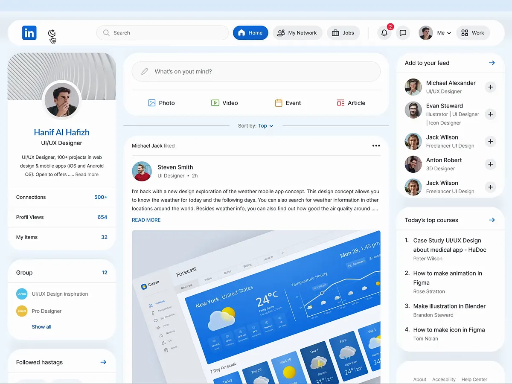Click Show all groups link
Viewport: 512px width, 384px height.
pyautogui.click(x=41, y=327)
